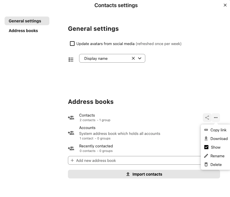Click the download arrow icon in the menu

click(206, 138)
